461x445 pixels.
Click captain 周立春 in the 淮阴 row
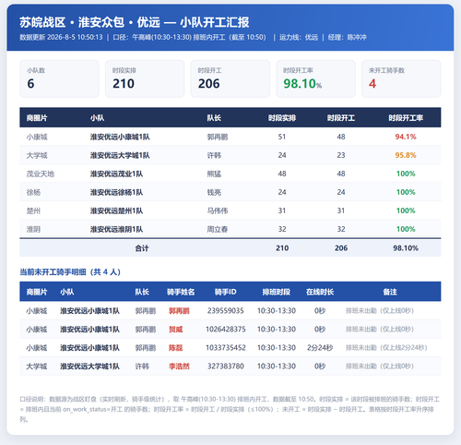coord(218,229)
